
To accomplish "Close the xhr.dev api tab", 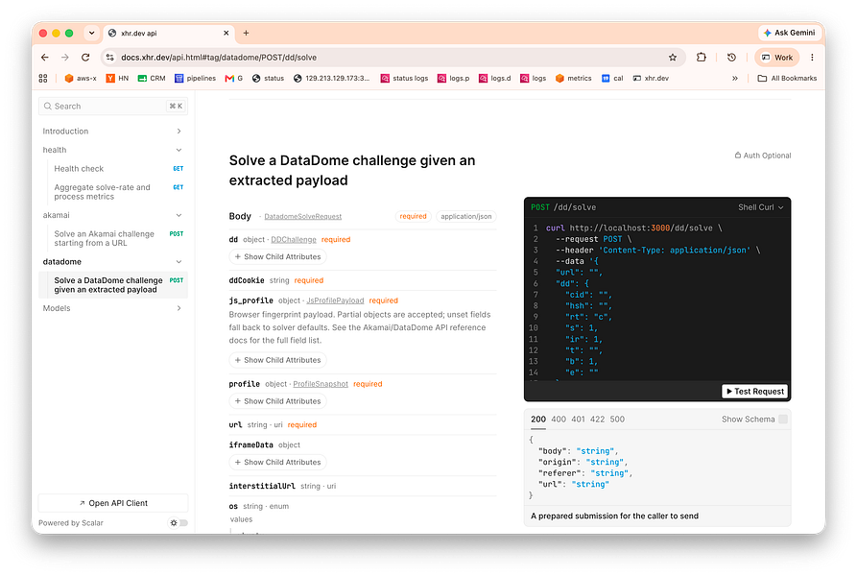I will tap(226, 33).
